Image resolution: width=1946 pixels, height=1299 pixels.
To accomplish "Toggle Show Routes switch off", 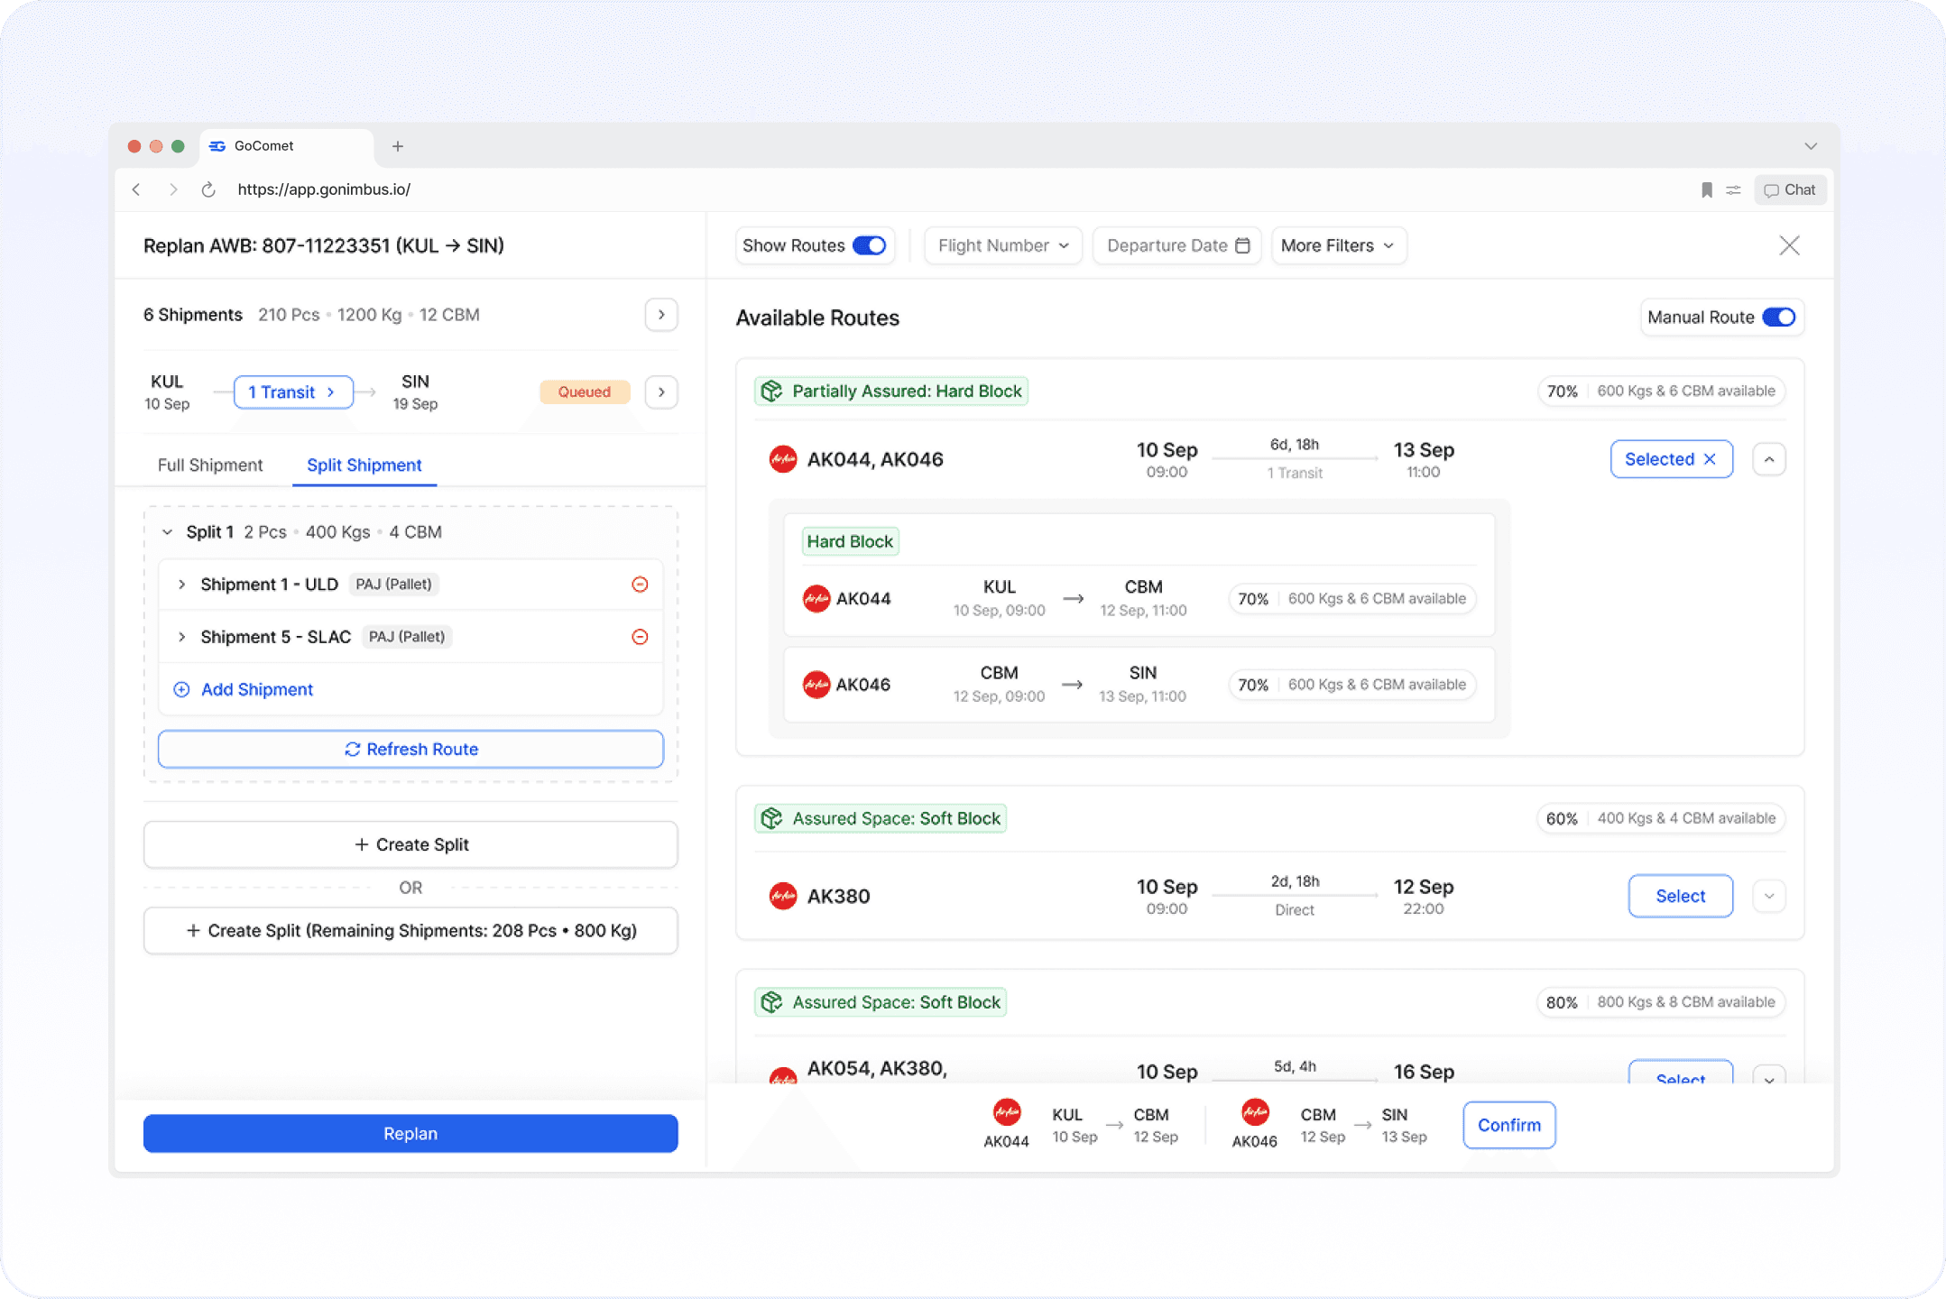I will click(869, 245).
